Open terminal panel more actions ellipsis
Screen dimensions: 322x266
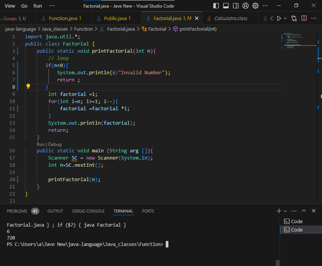pos(294,211)
